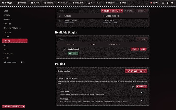Open the Scenes navigation item

pos(22,3)
